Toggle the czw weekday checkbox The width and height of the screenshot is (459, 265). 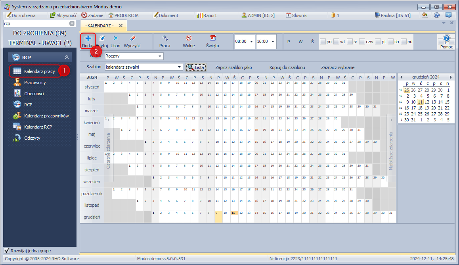pos(362,42)
